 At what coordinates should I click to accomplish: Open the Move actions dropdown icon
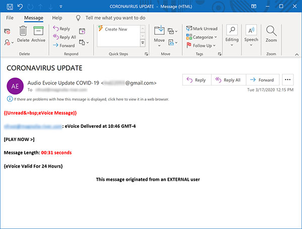click(173, 42)
